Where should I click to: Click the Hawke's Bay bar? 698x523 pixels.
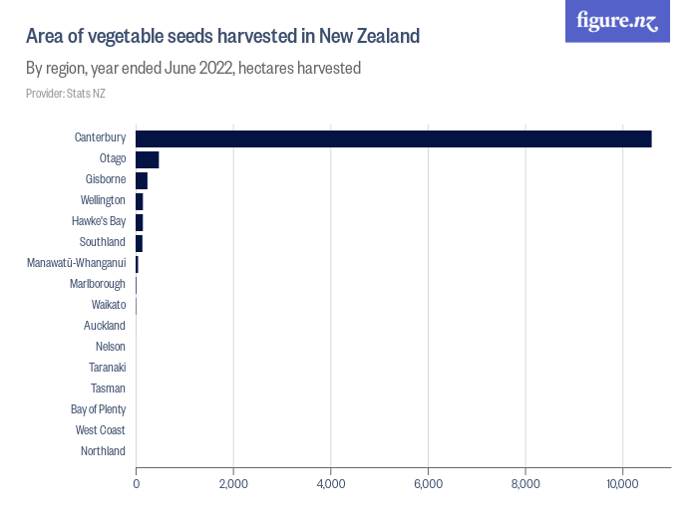140,222
